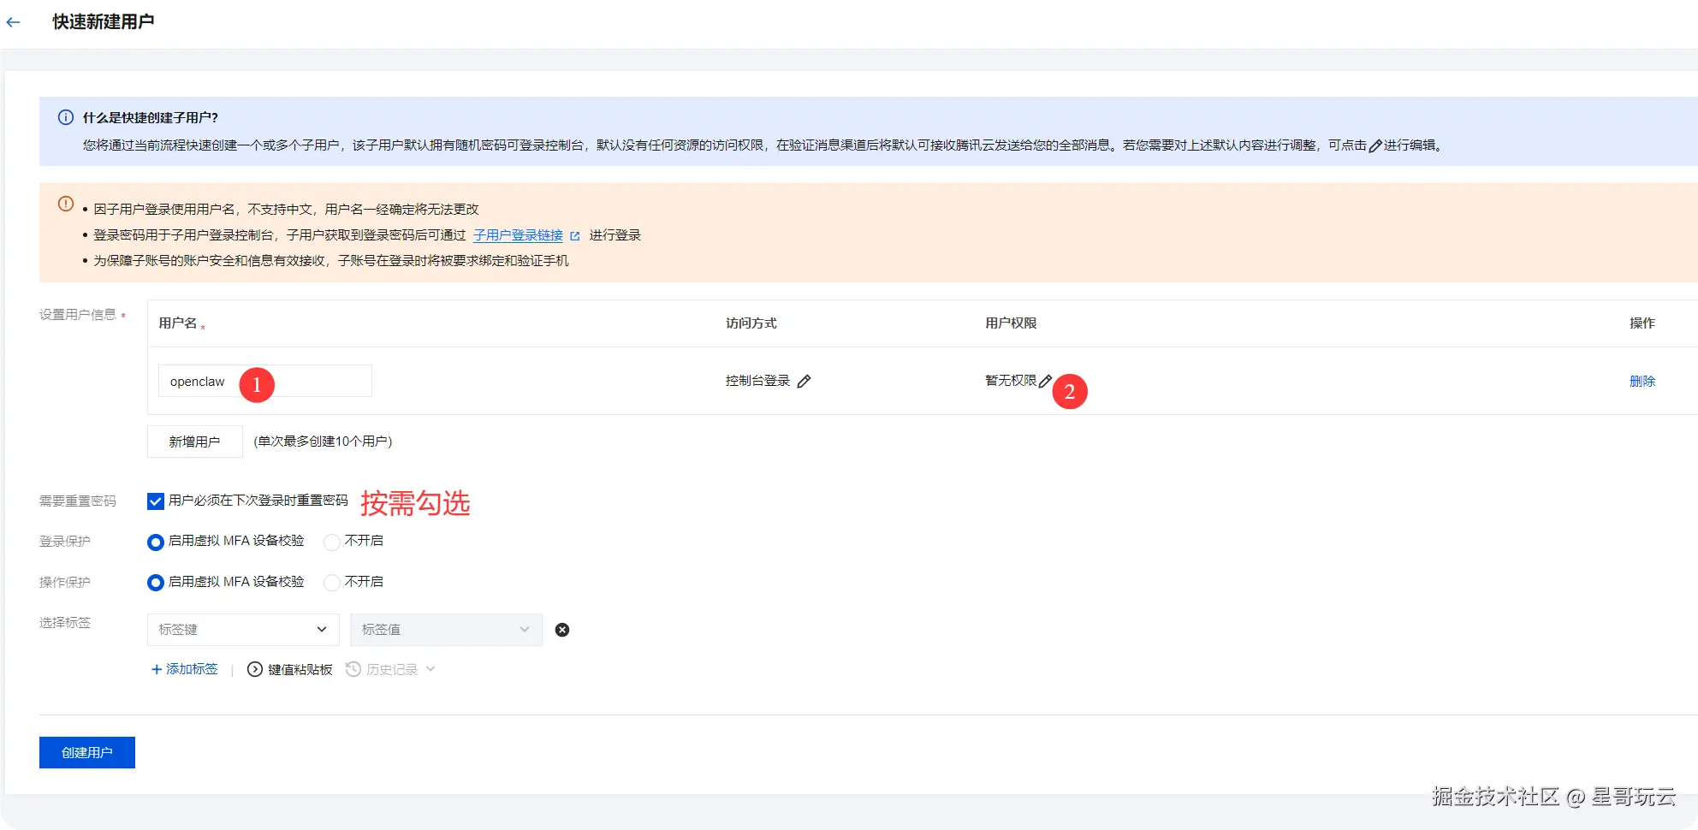Click the (单次最多创建10个用户) hint text

[x=323, y=442]
